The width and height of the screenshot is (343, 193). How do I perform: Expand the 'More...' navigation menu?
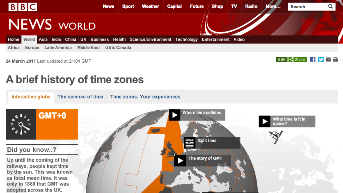tap(273, 6)
